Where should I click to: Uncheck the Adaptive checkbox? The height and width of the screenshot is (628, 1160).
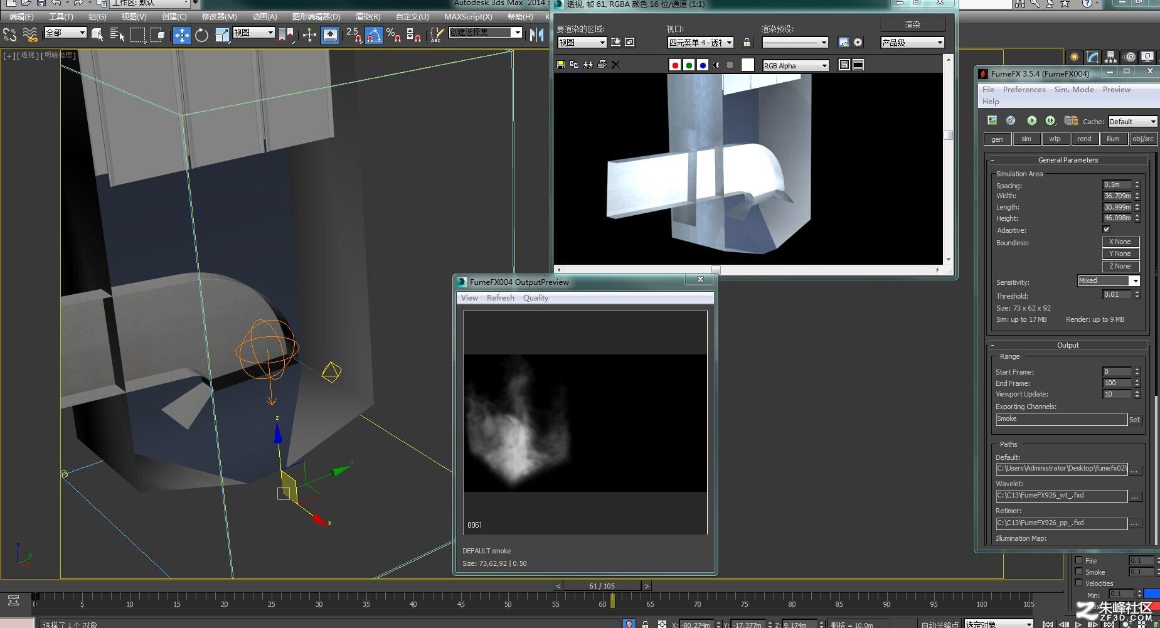click(1106, 230)
